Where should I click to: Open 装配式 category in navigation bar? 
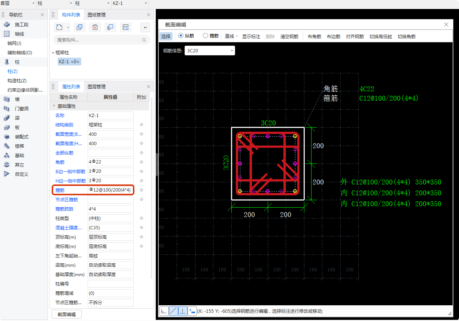[x=21, y=137]
